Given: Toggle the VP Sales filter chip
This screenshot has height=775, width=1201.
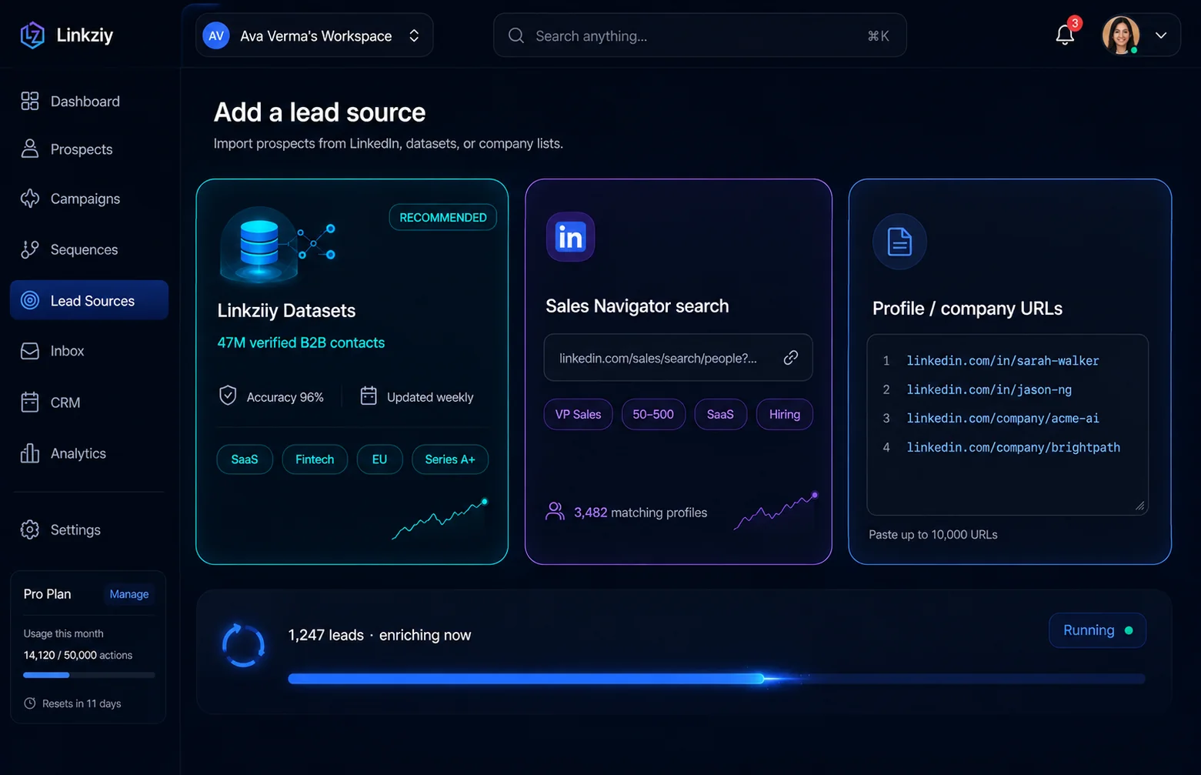Looking at the screenshot, I should point(578,414).
